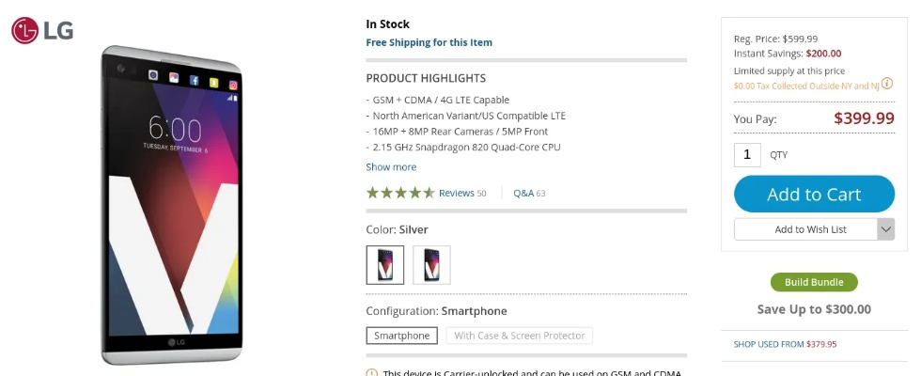The image size is (921, 376).
Task: Go to the Q&A section link
Action: (x=529, y=193)
